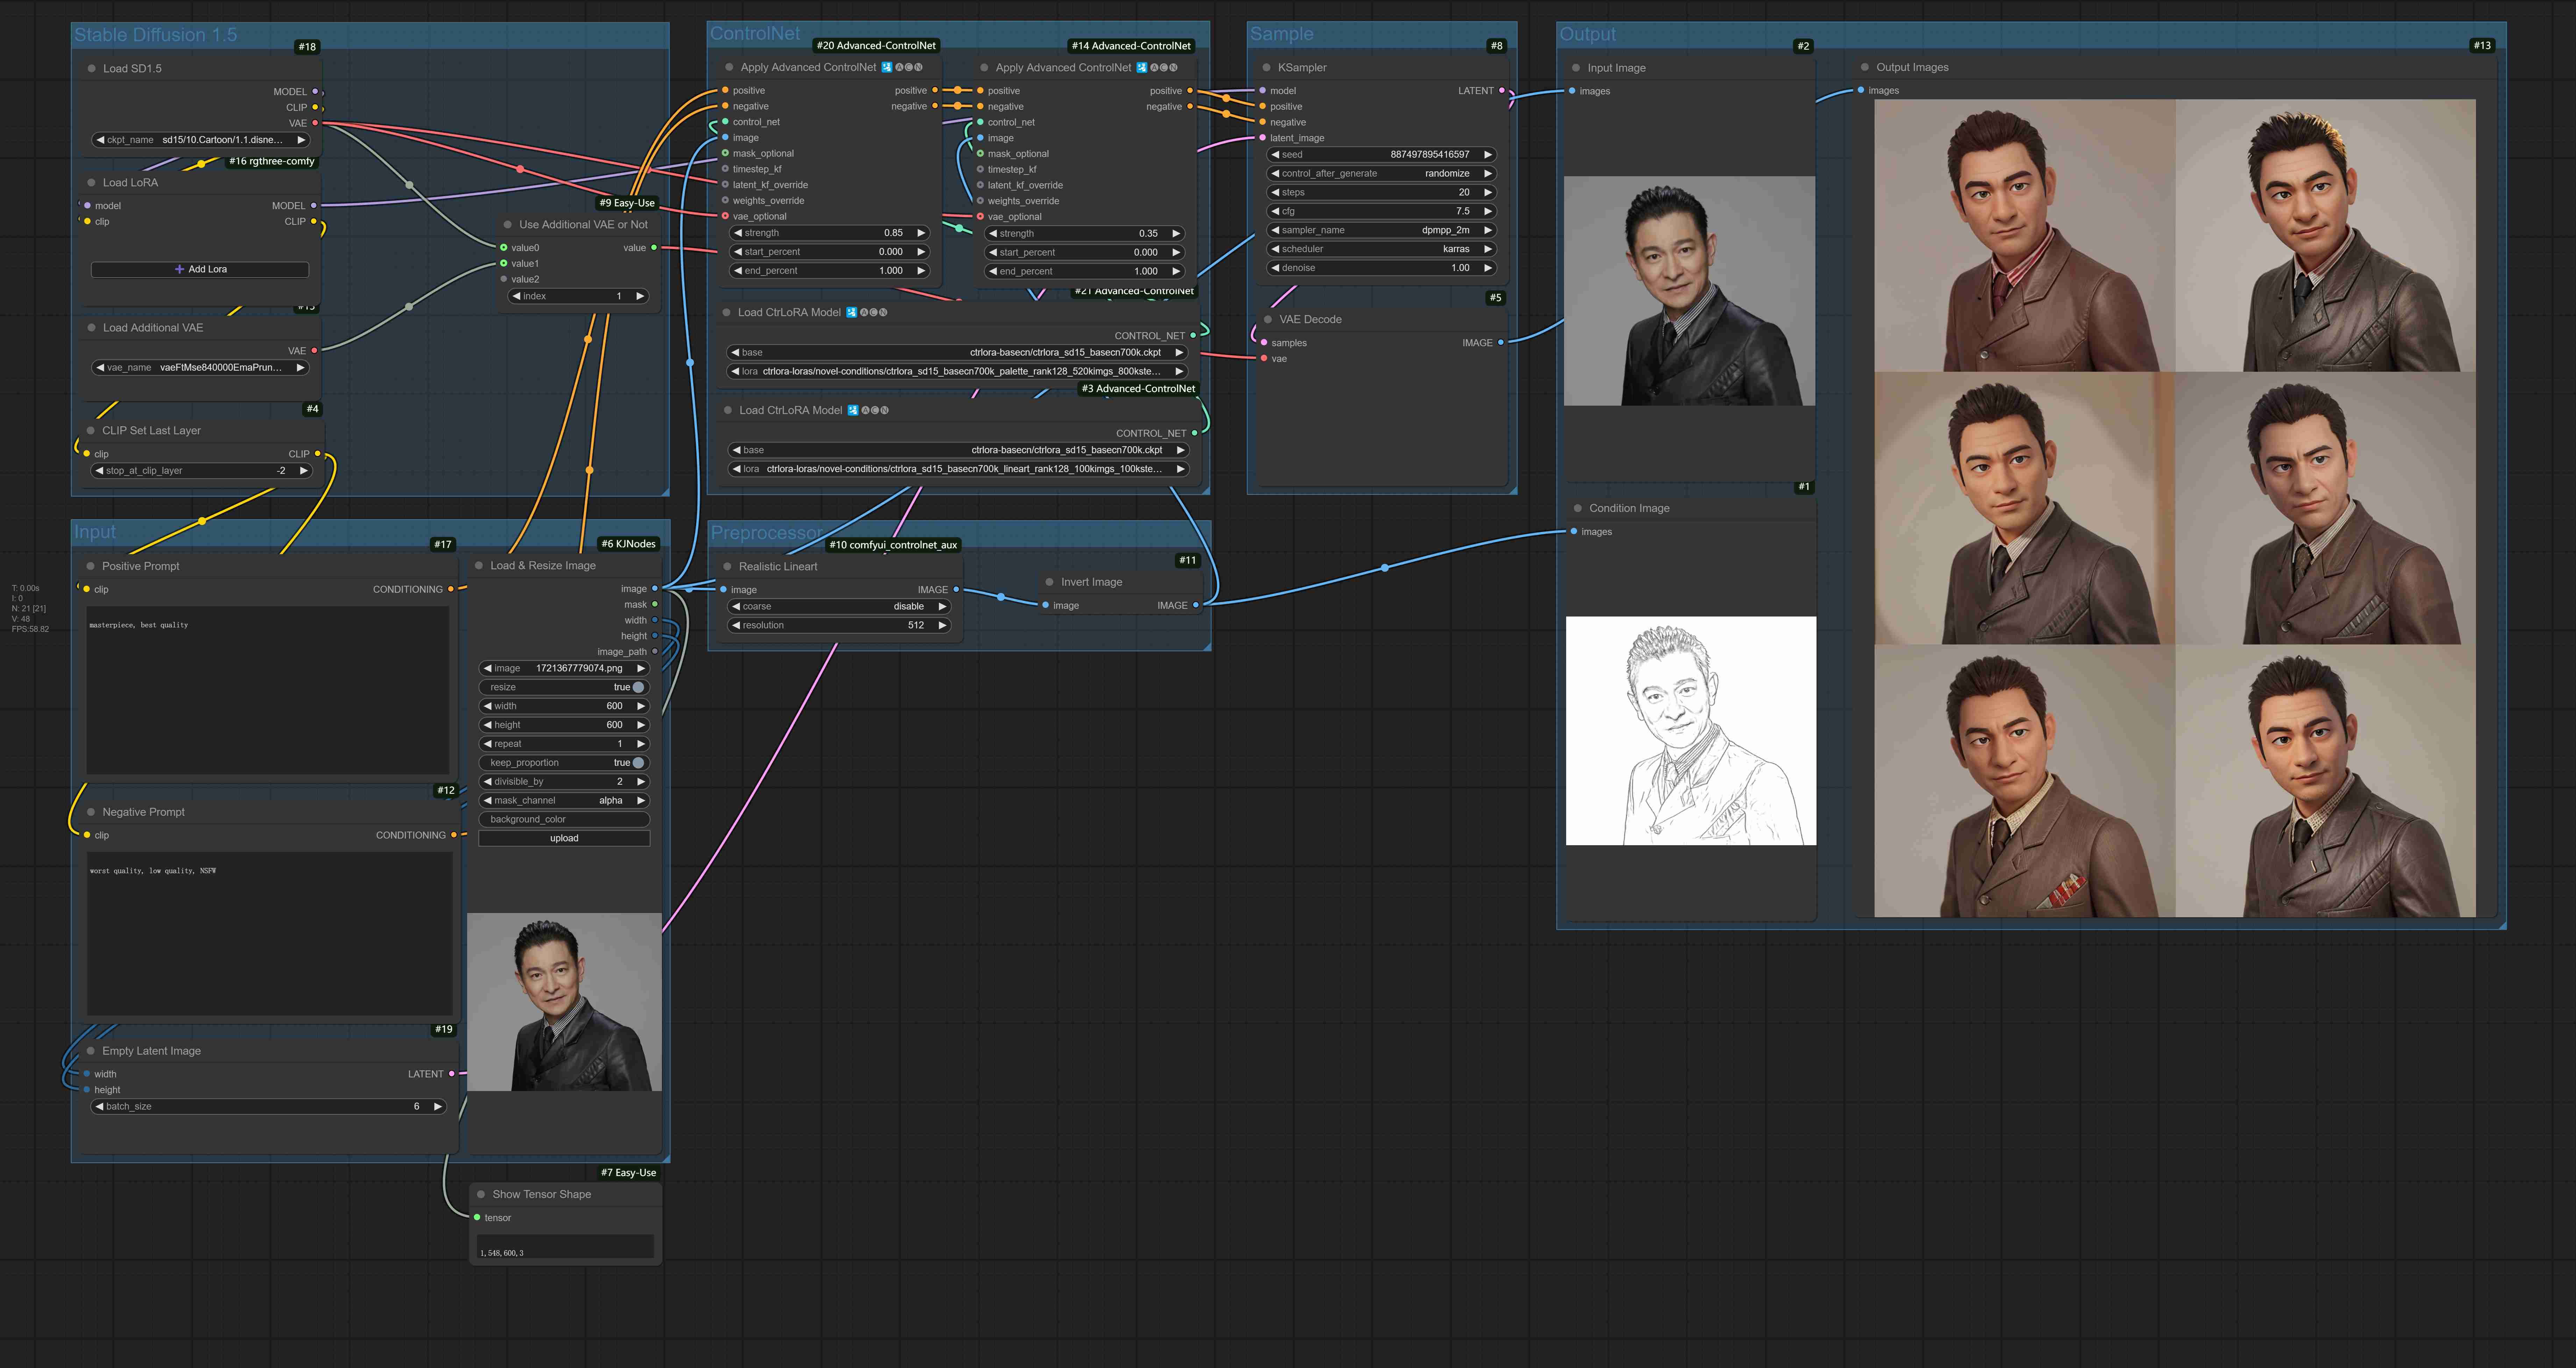Image resolution: width=2576 pixels, height=1368 pixels.
Task: Click the Positive Prompt text box
Action: point(268,690)
